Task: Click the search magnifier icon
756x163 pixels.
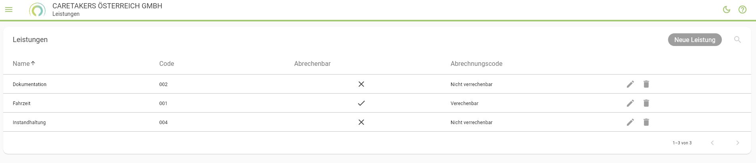Action: tap(737, 40)
